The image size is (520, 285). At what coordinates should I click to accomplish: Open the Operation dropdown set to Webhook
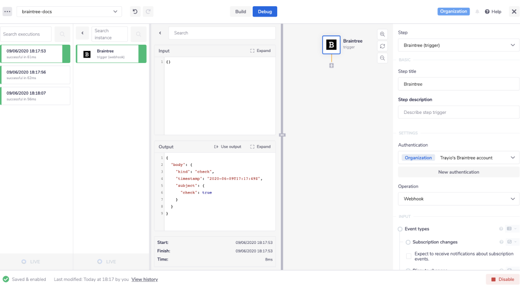[459, 199]
